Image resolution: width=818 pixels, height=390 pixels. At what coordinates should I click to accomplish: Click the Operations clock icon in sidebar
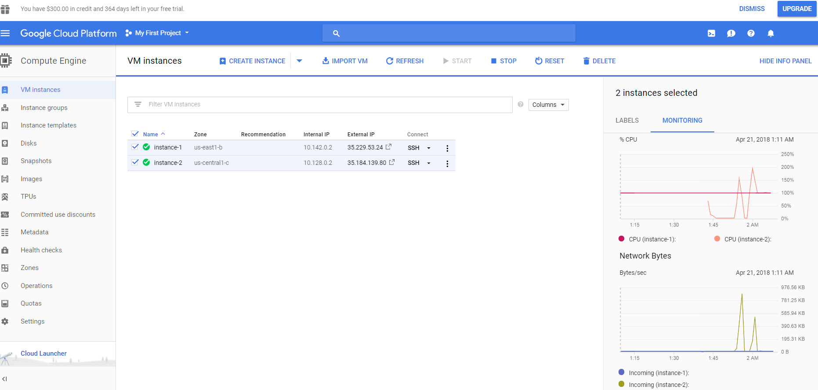coord(5,286)
